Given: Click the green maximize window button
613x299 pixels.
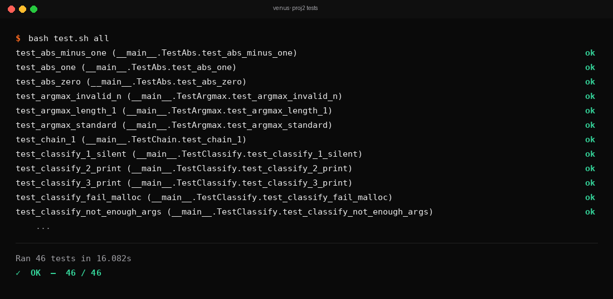Looking at the screenshot, I should pyautogui.click(x=33, y=9).
